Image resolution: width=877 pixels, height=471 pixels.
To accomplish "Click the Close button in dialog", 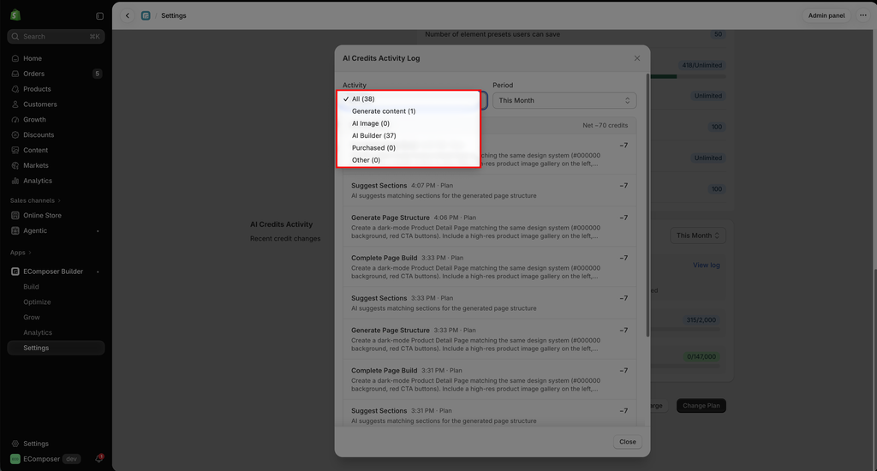I will tap(628, 442).
